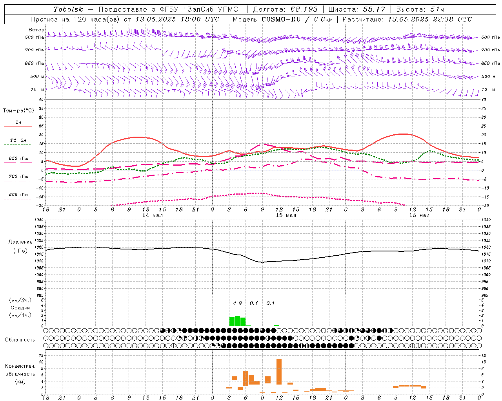Screen dimensions: 502x401
Task: Click the 'Тем-ра(°C)' temperature axis title
Action: point(18,111)
